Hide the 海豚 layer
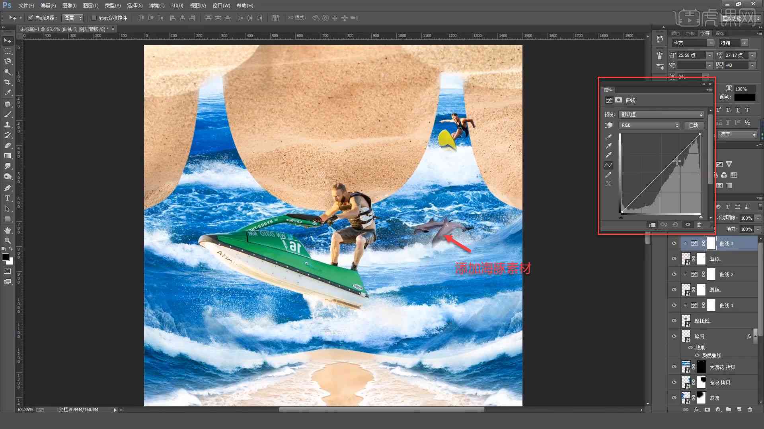764x429 pixels. [674, 259]
